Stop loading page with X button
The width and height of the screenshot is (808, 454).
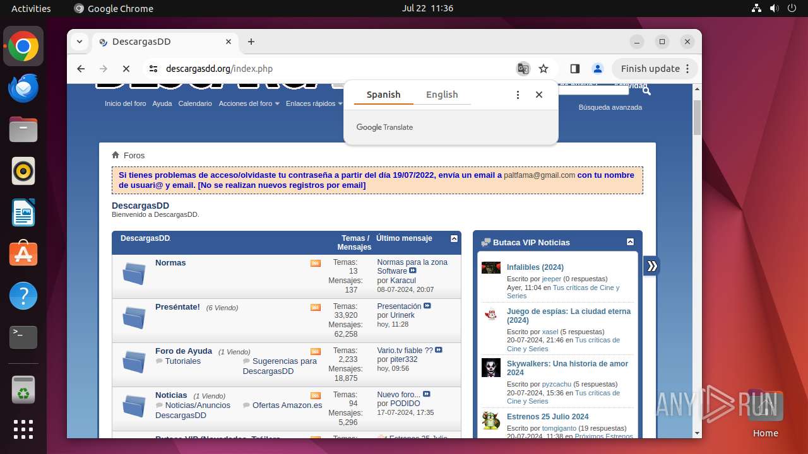[x=126, y=69]
